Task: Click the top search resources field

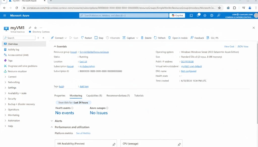Action: pos(124,15)
